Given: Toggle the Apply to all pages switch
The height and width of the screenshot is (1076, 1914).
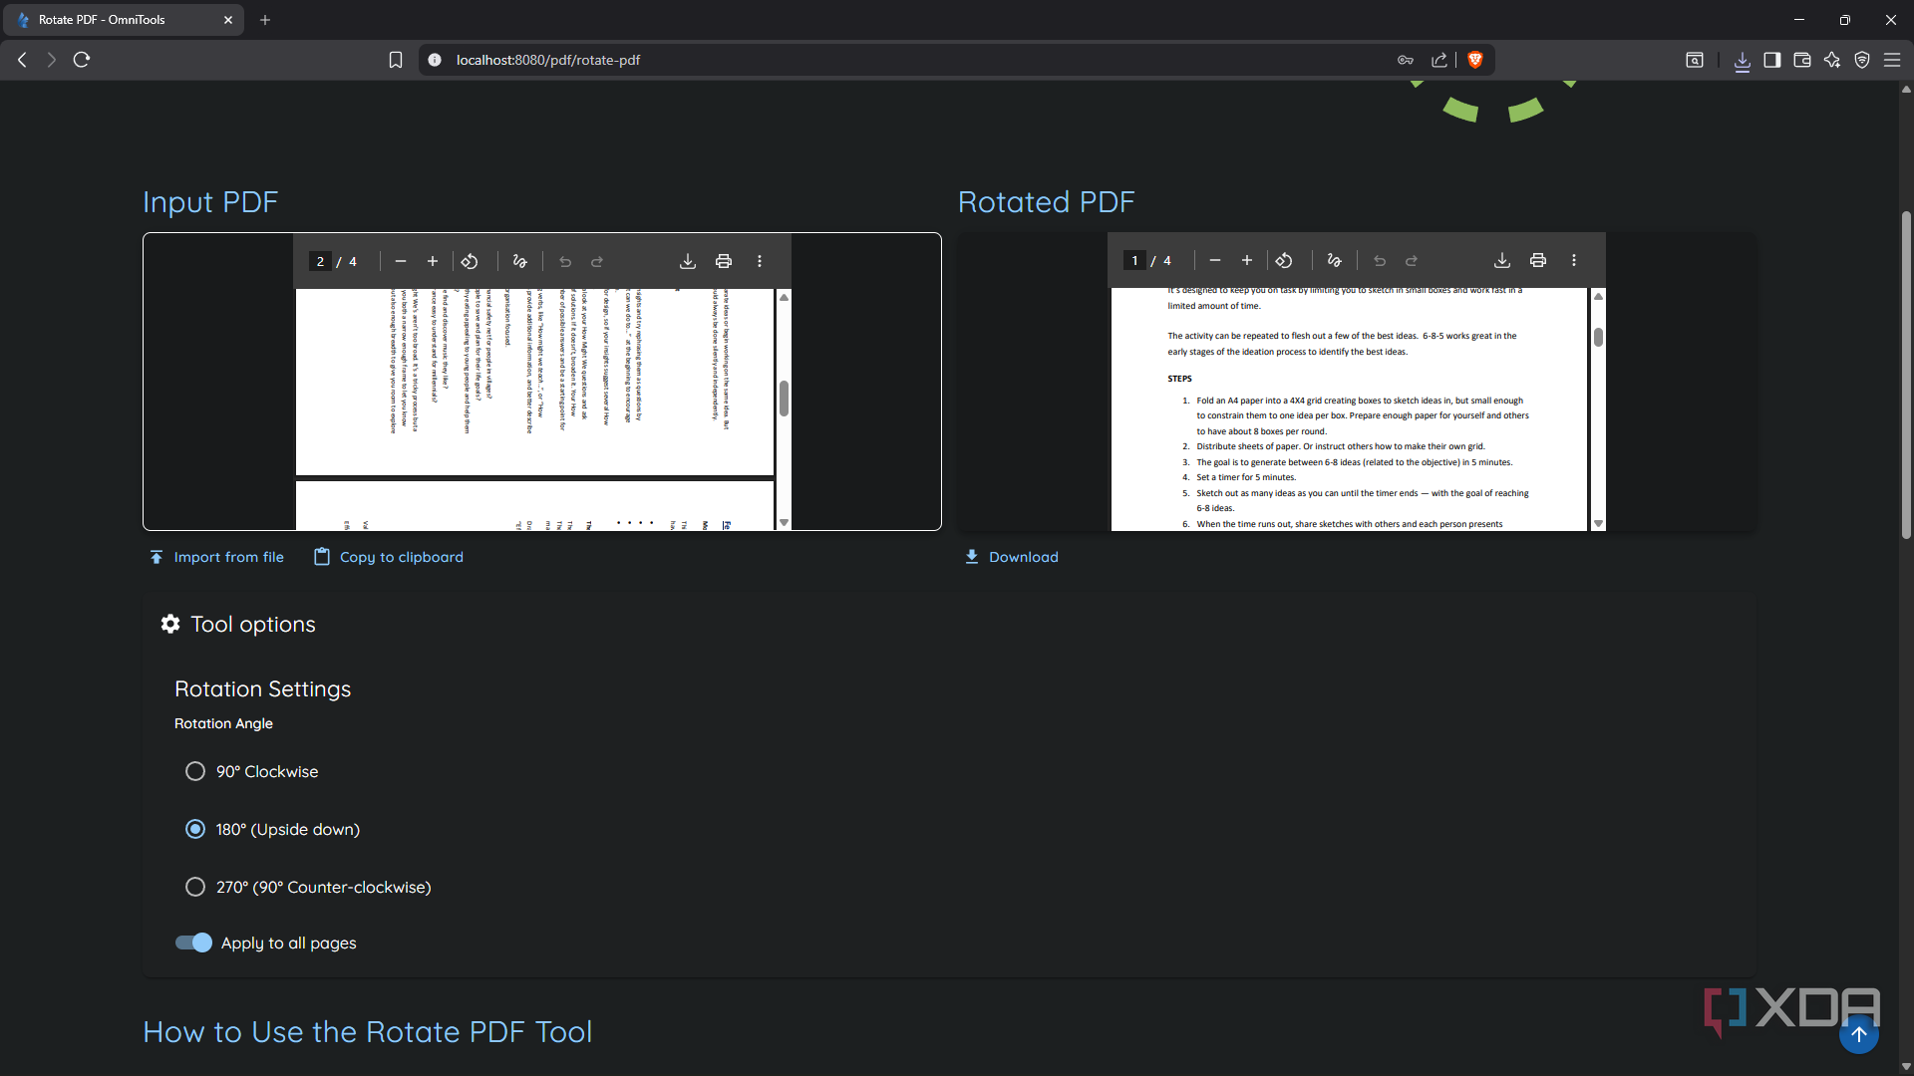Looking at the screenshot, I should pyautogui.click(x=193, y=943).
